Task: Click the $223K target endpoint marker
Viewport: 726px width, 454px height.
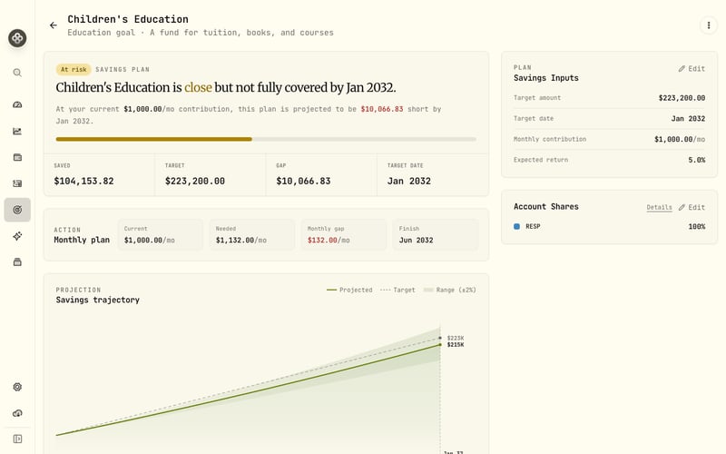Action: 440,338
